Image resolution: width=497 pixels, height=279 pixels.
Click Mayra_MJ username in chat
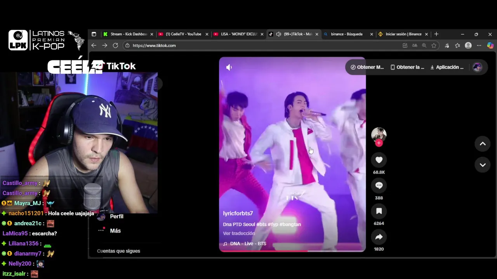(28, 203)
